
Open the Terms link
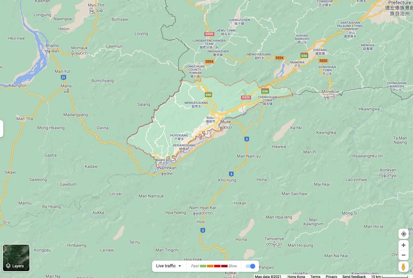(315, 276)
